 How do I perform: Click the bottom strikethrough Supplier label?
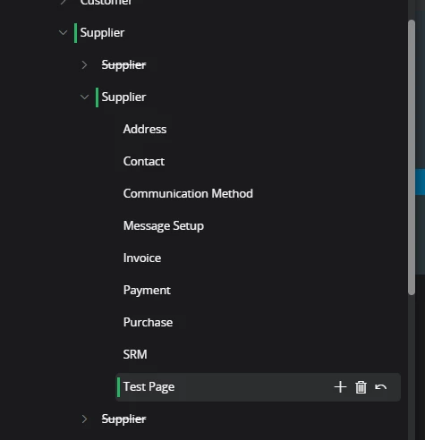123,419
